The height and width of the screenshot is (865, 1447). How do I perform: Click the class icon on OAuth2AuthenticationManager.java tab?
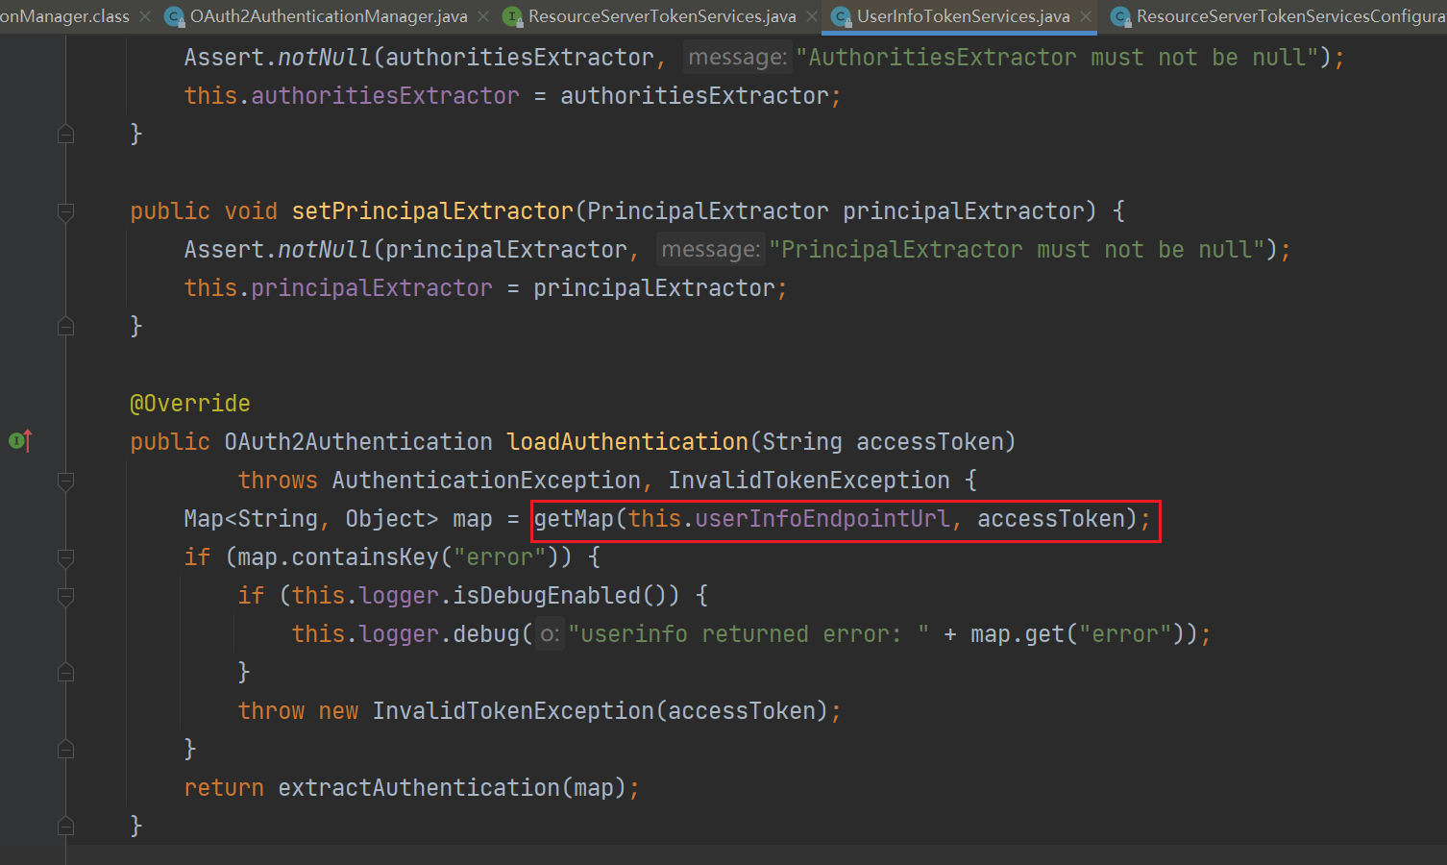click(174, 16)
